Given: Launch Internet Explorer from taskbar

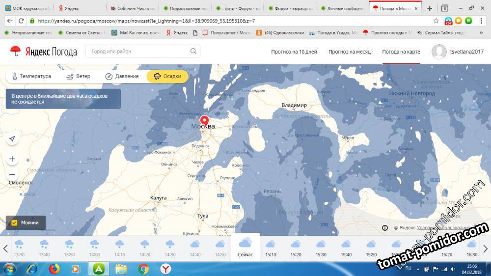Looking at the screenshot, I should pyautogui.click(x=32, y=269).
